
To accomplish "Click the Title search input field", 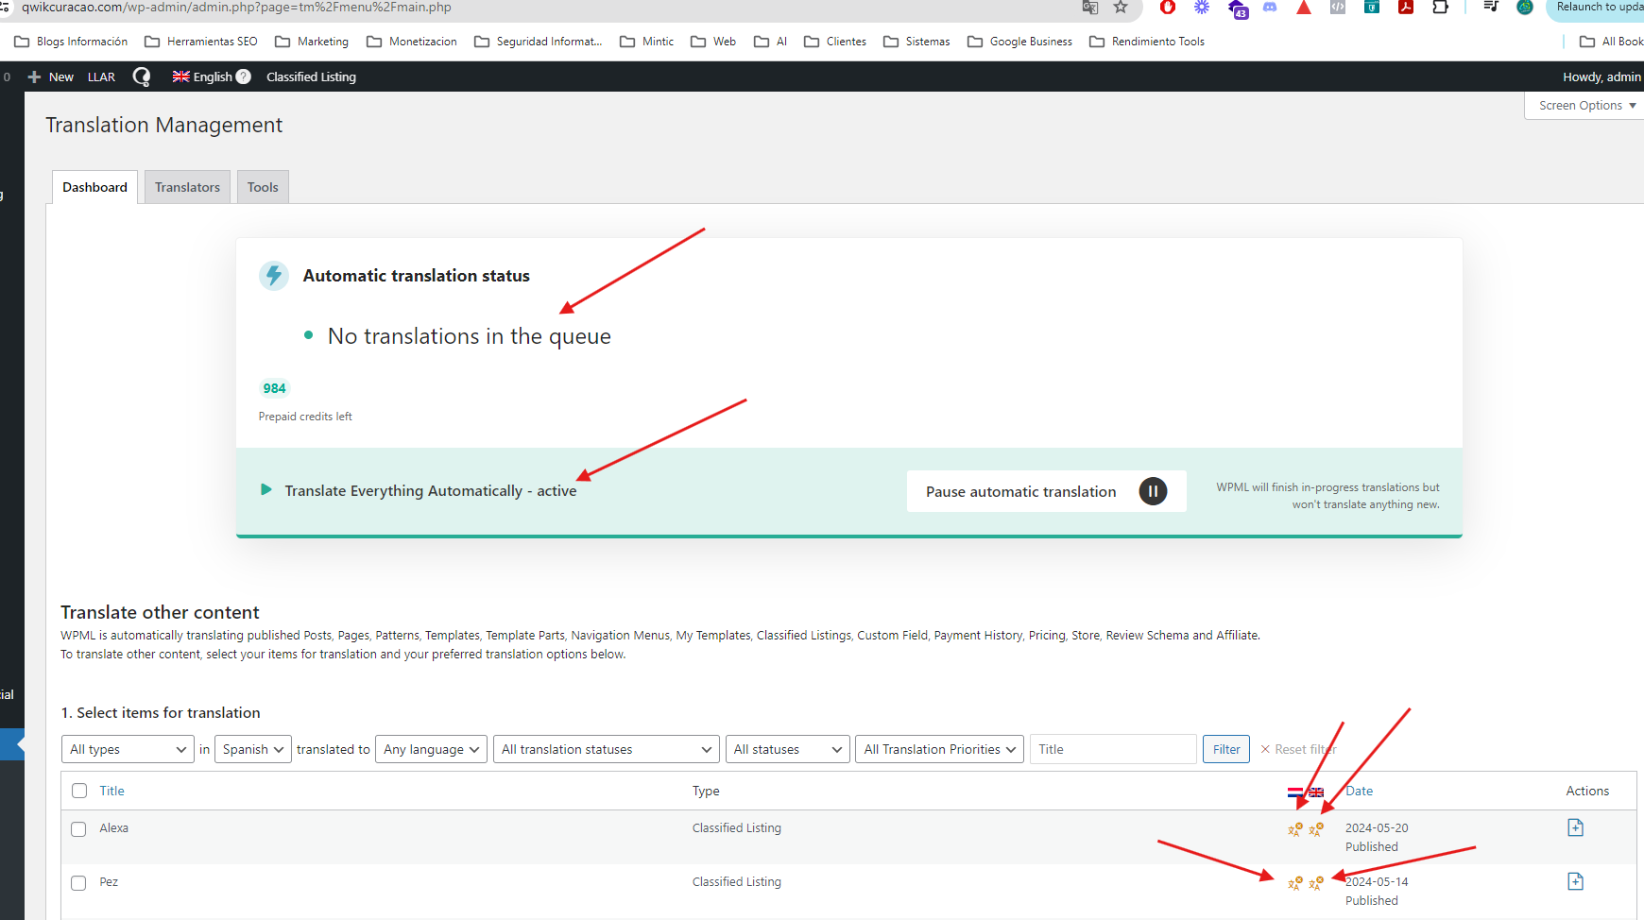I will point(1112,749).
